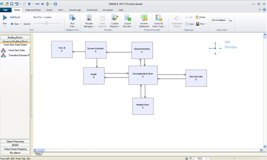
Task: Click the vertical scrollbar down arrow
Action: click(x=265, y=146)
